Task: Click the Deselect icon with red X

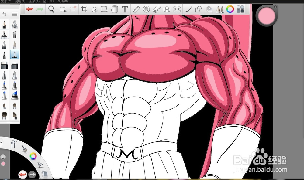Action: coord(73,9)
